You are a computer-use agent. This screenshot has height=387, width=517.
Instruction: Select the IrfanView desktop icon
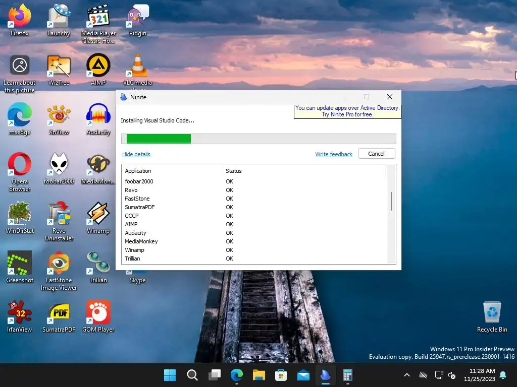[x=20, y=316]
